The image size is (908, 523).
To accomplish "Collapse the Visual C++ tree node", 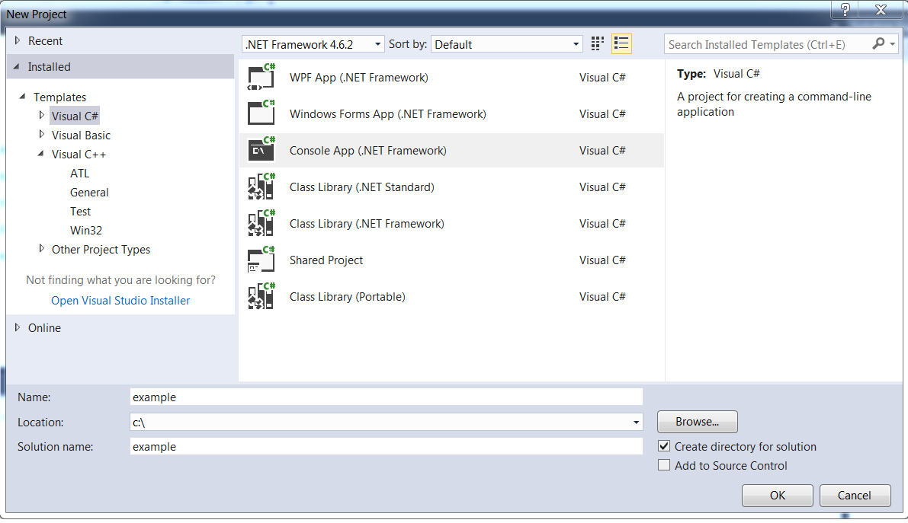I will [x=40, y=153].
